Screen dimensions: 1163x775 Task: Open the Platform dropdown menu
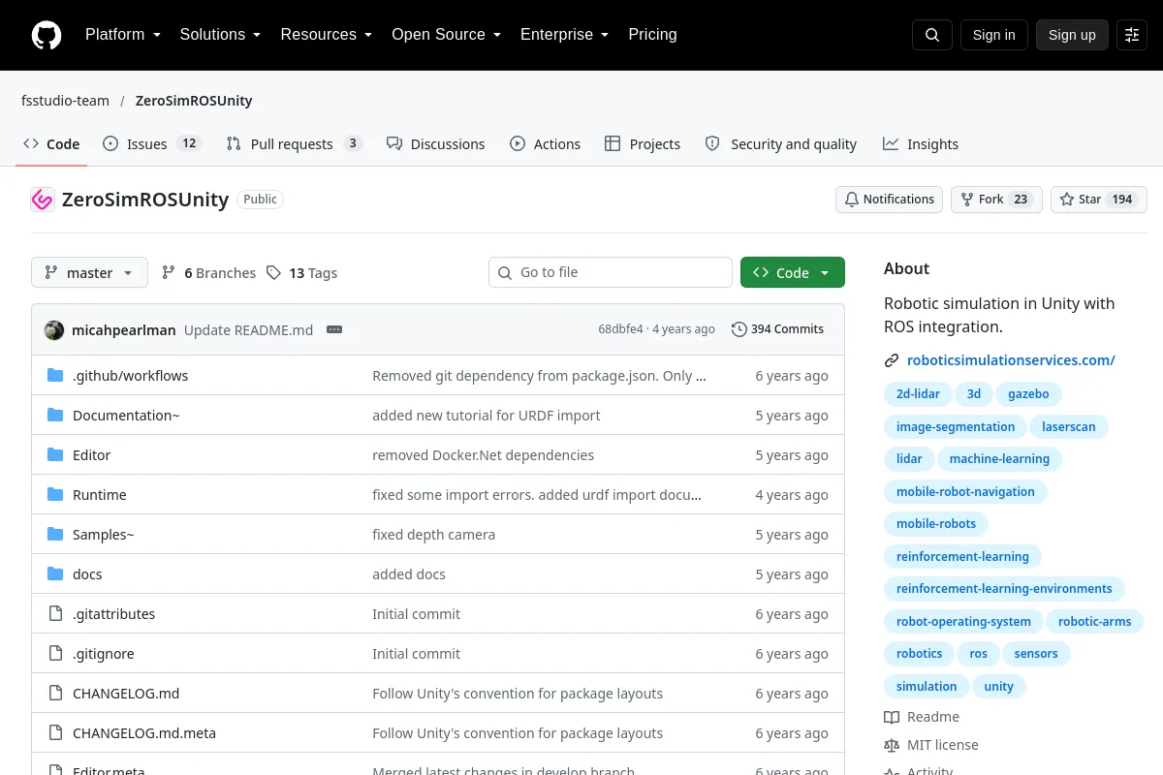click(x=123, y=35)
